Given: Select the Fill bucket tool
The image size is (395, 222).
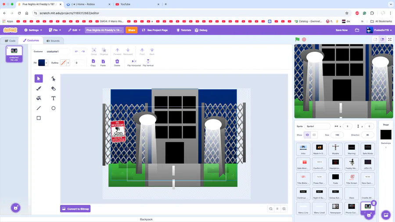Looking at the screenshot, I should (x=39, y=98).
